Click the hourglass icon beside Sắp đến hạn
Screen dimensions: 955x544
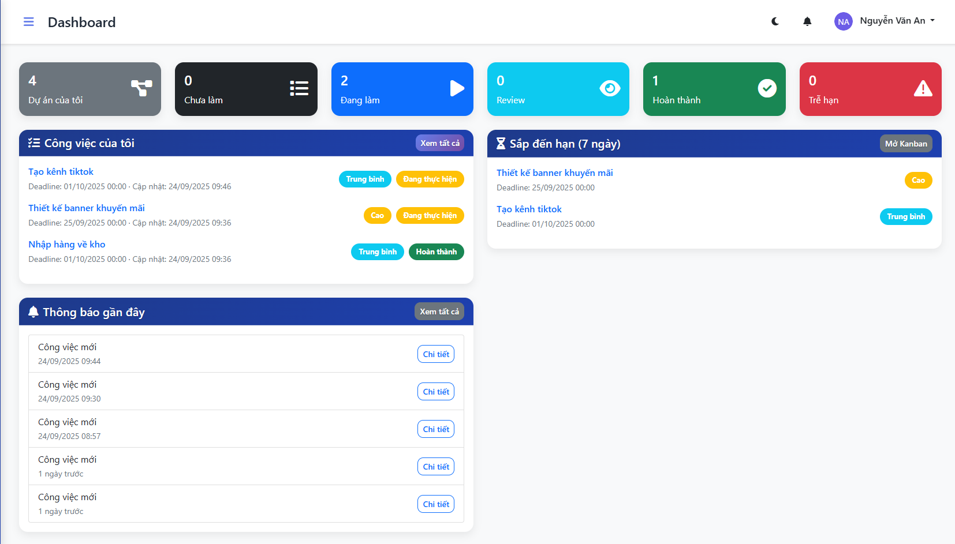pos(501,144)
